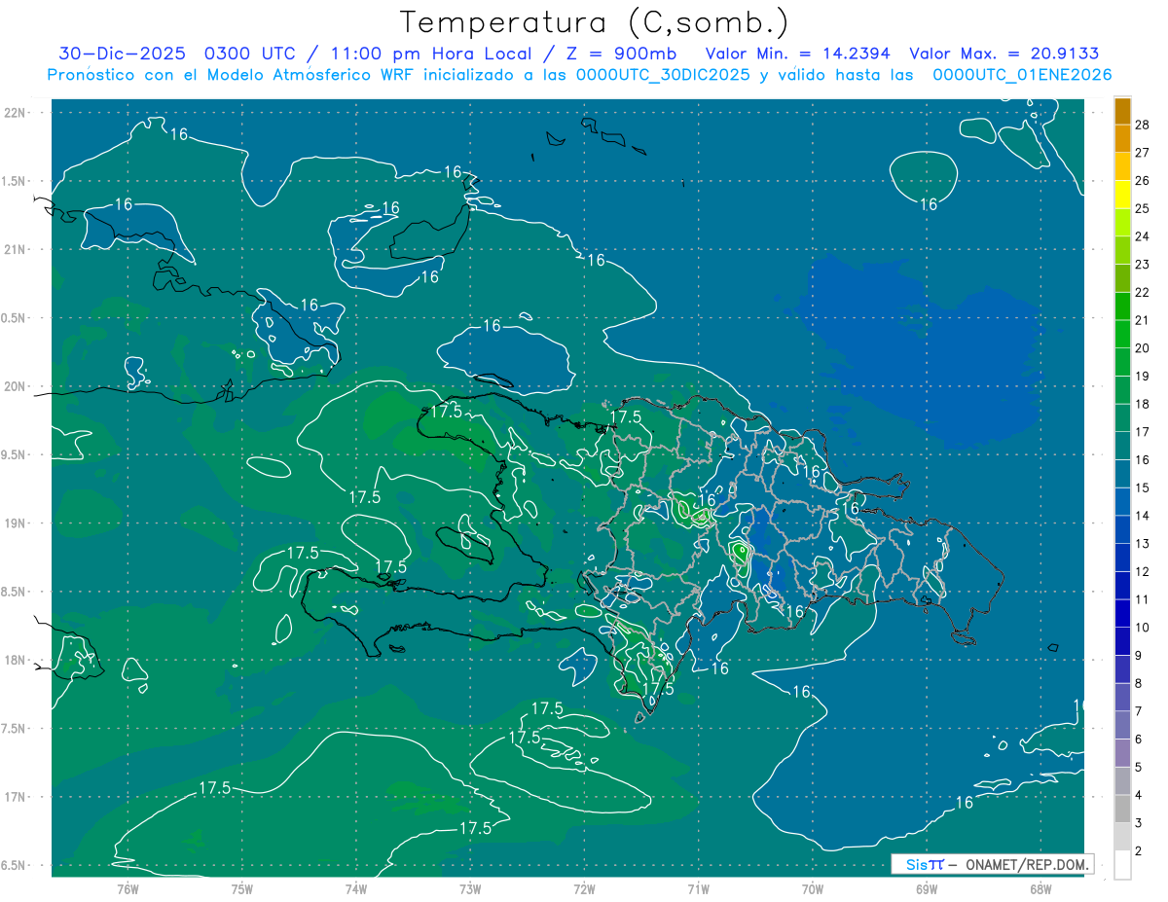Select the date text "30-Dic-2025"
This screenshot has height=902, width=1168.
(x=124, y=54)
